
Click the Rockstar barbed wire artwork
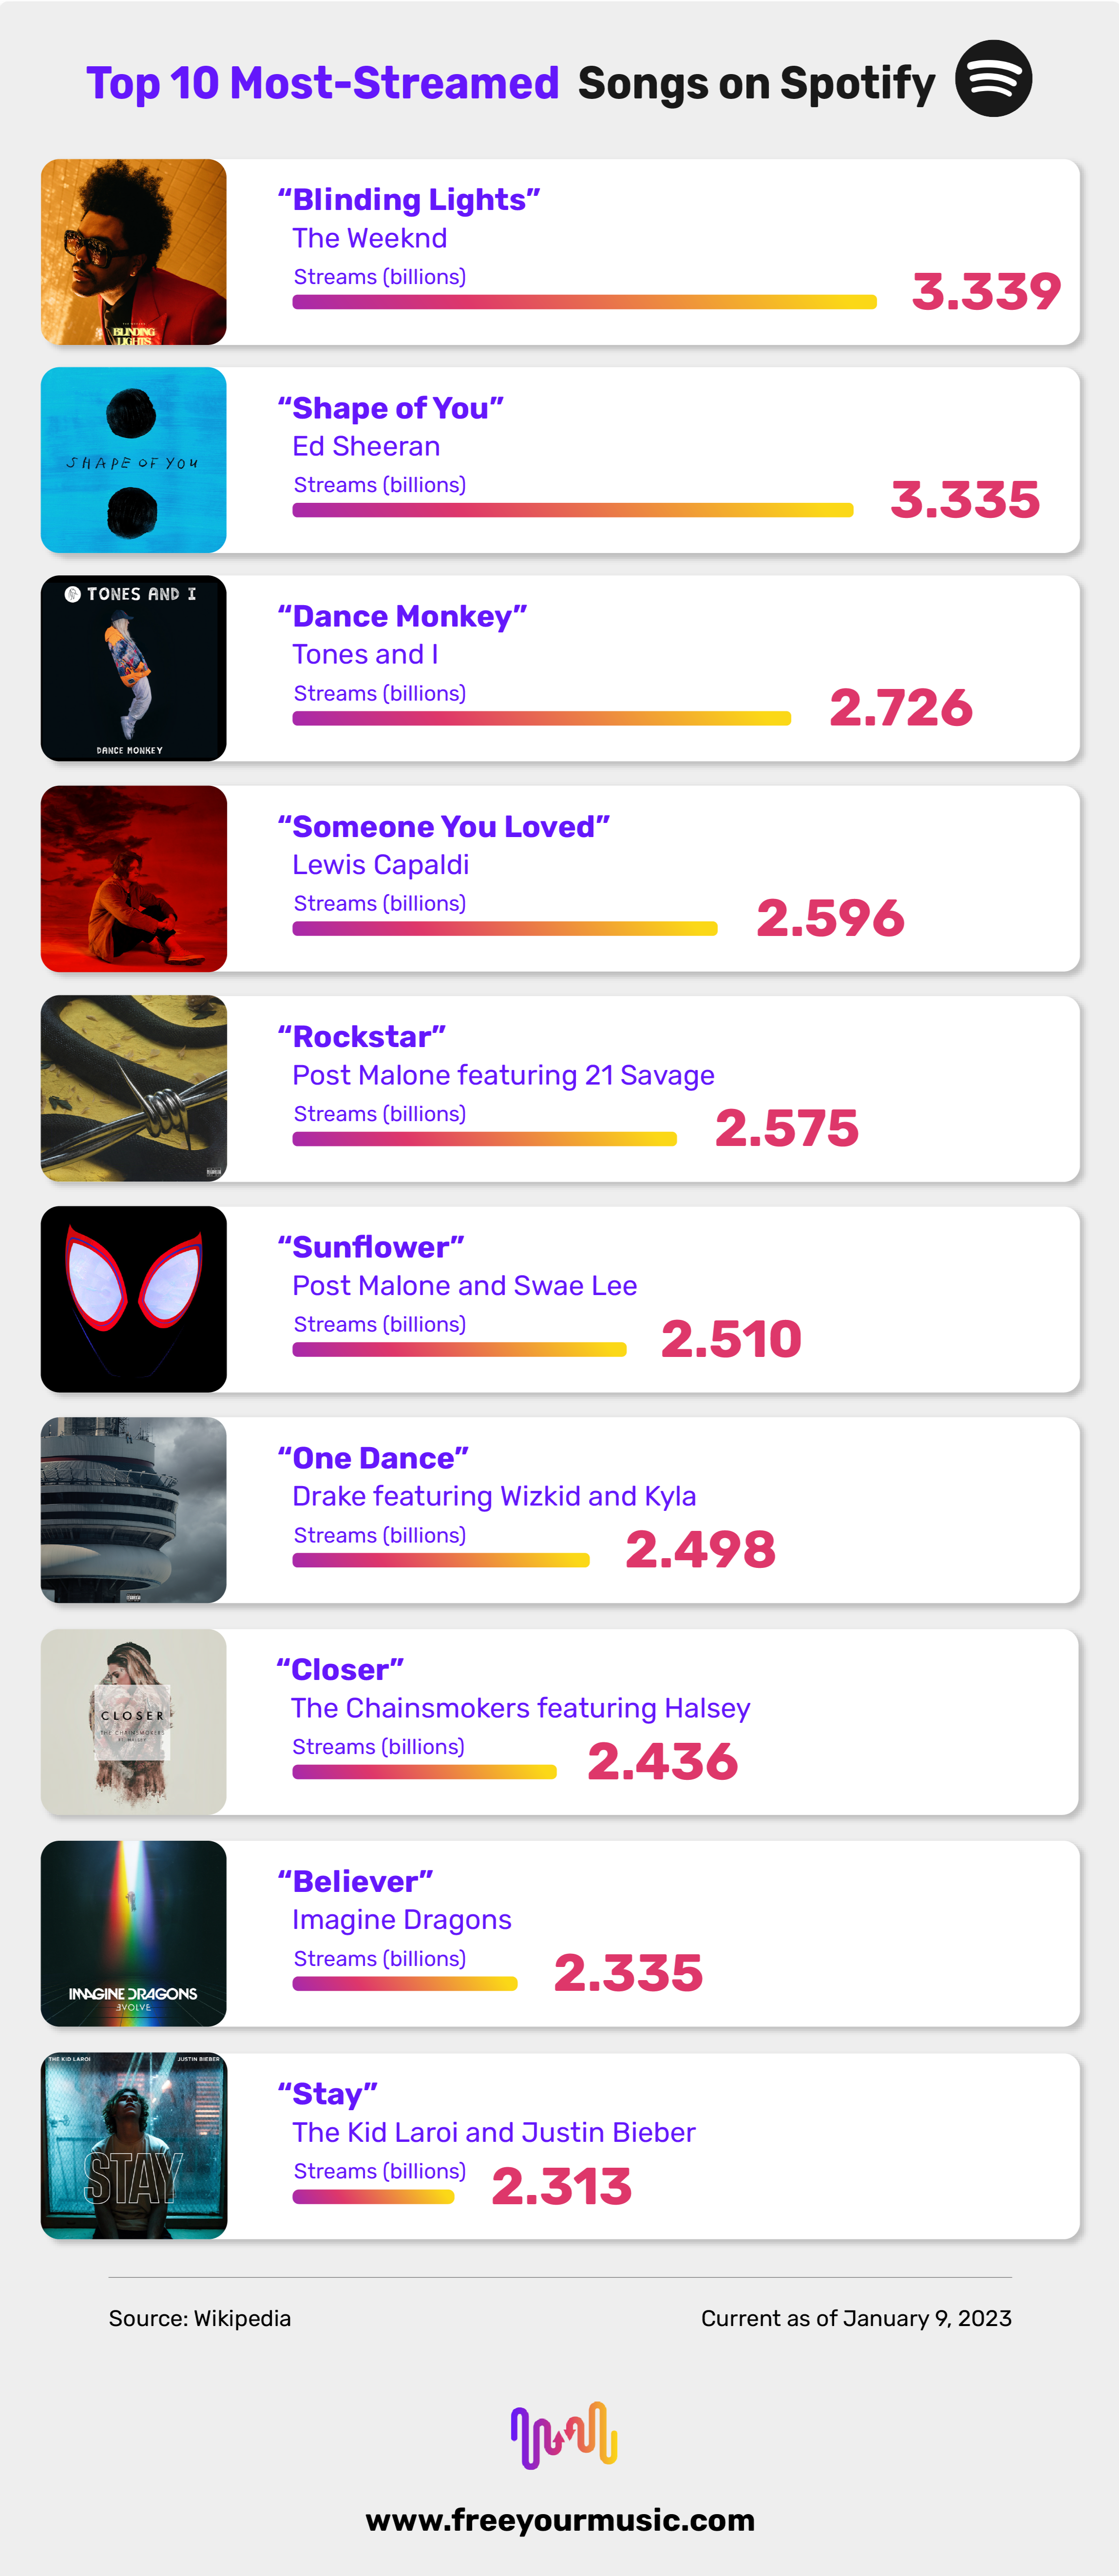click(x=134, y=1088)
